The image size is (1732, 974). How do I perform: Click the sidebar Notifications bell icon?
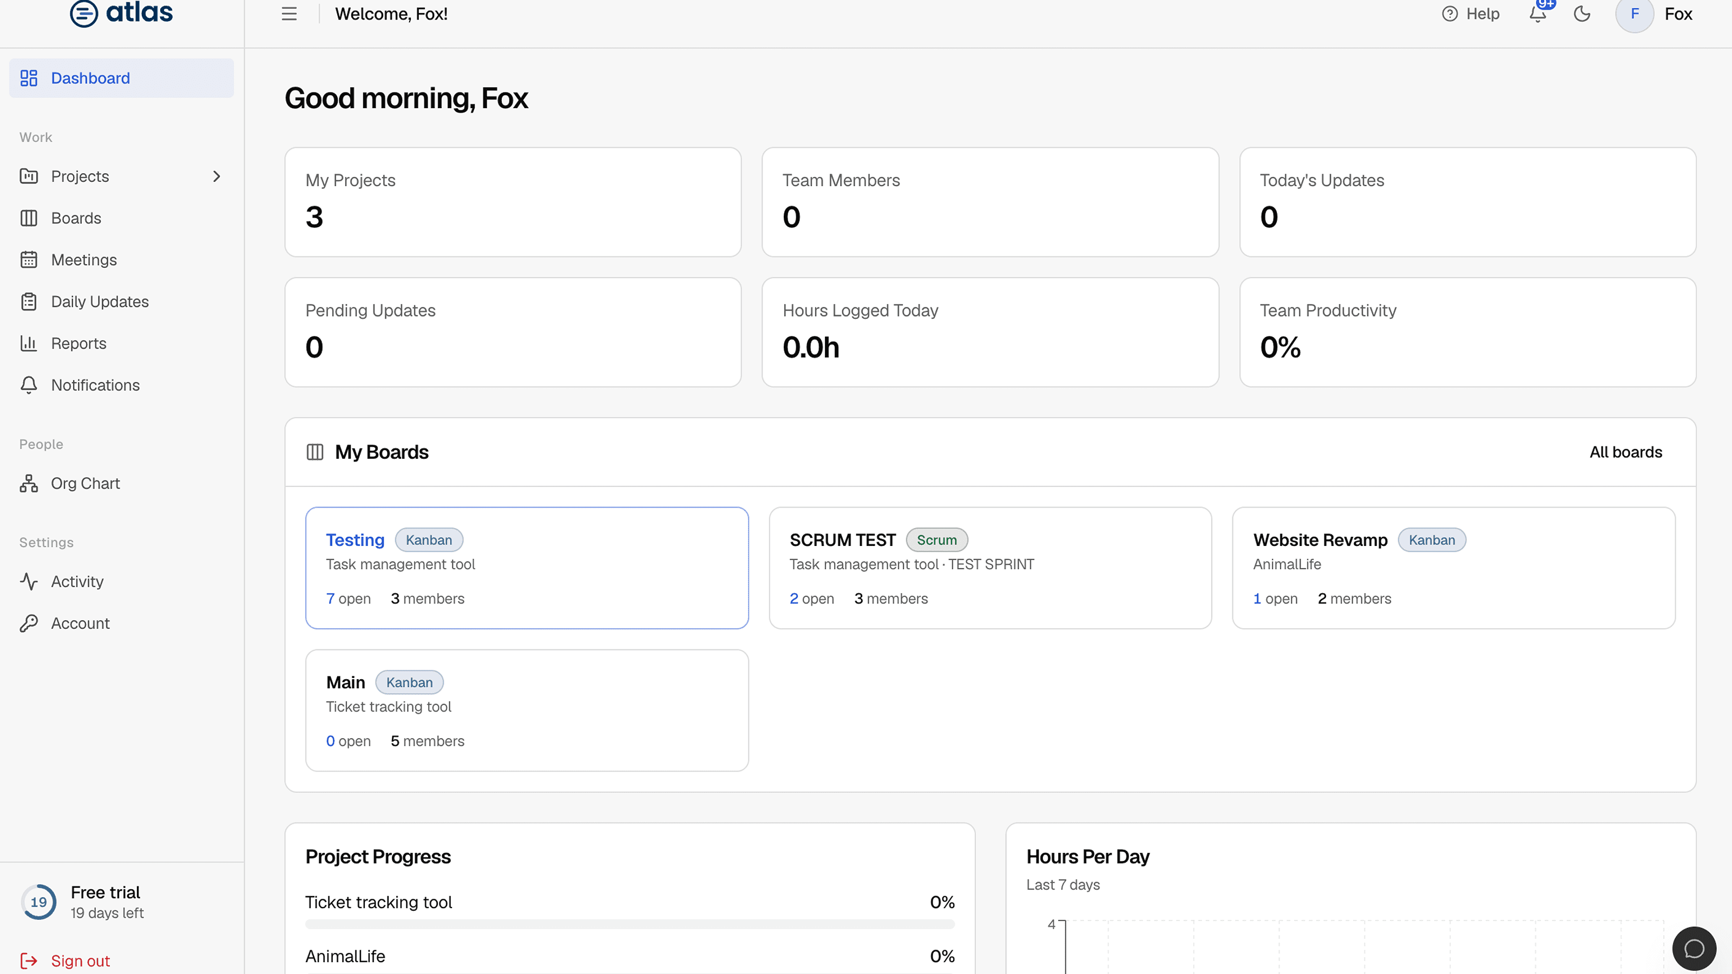click(x=29, y=385)
